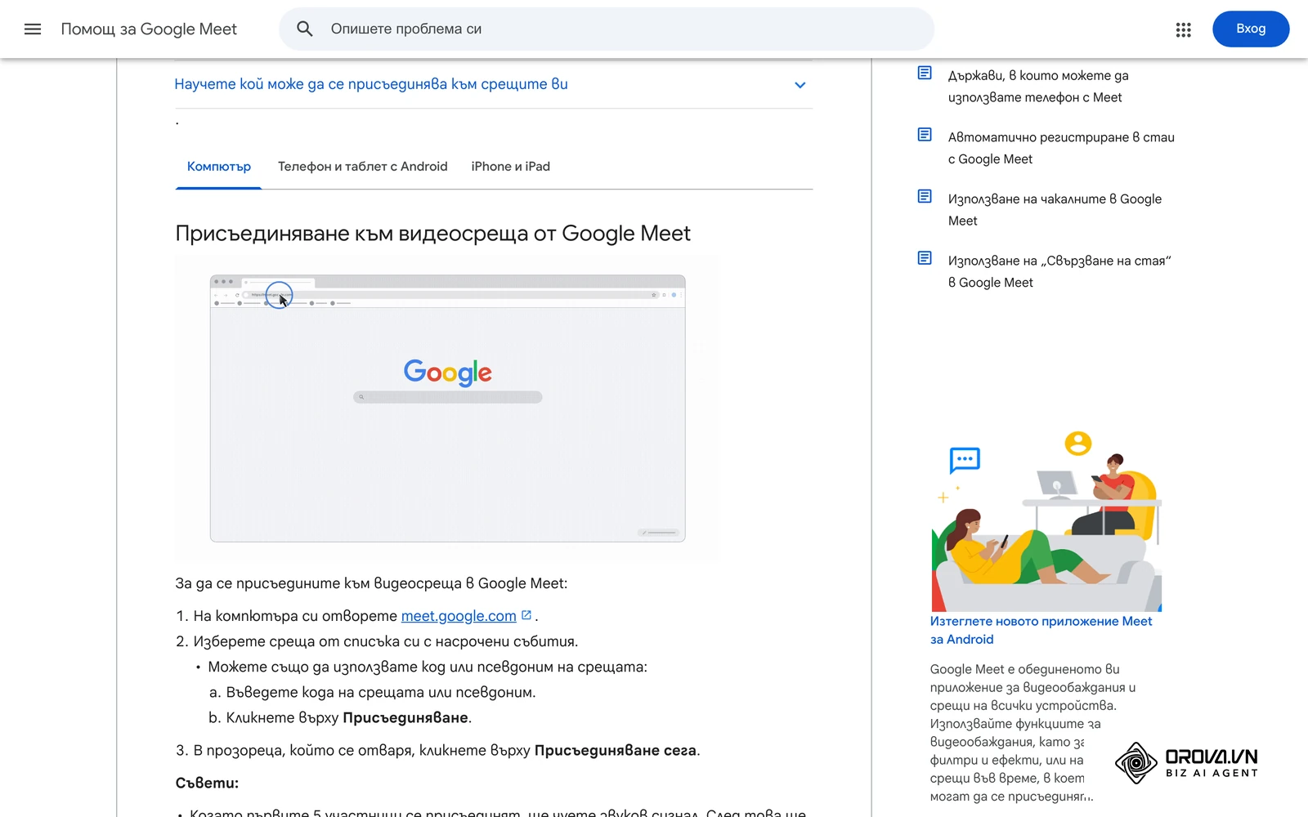Click the Google browser tutorial image

(x=447, y=408)
